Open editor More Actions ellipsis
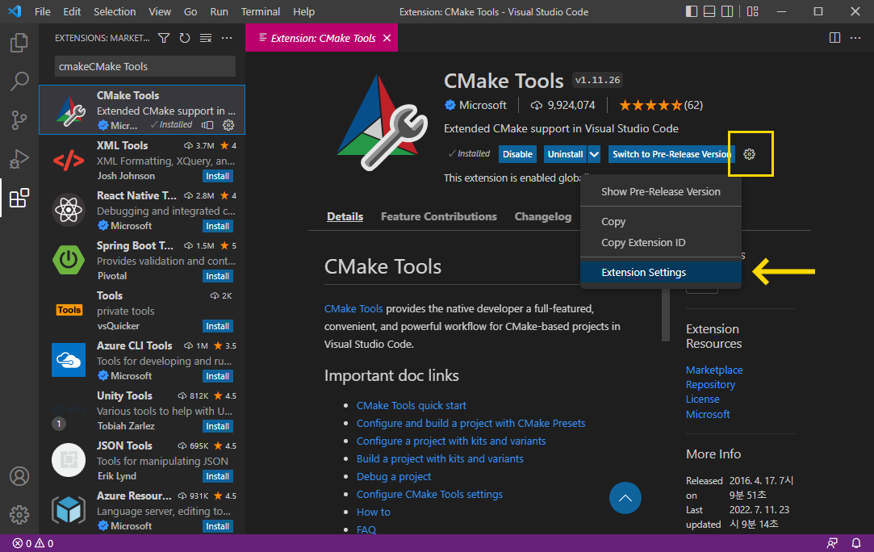 (855, 38)
